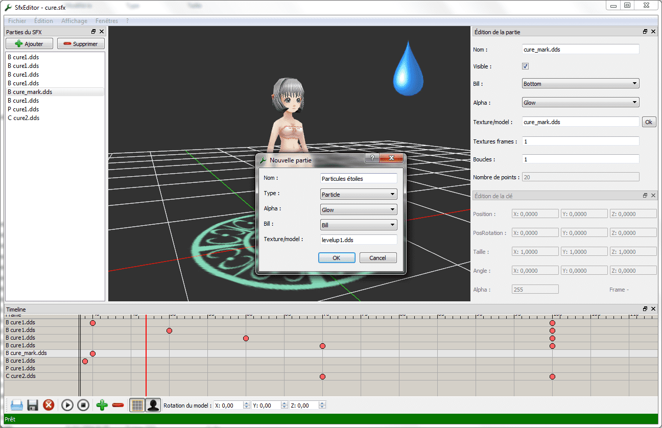Click the Boucles input field
Screen dimensions: 662x428
[581, 159]
